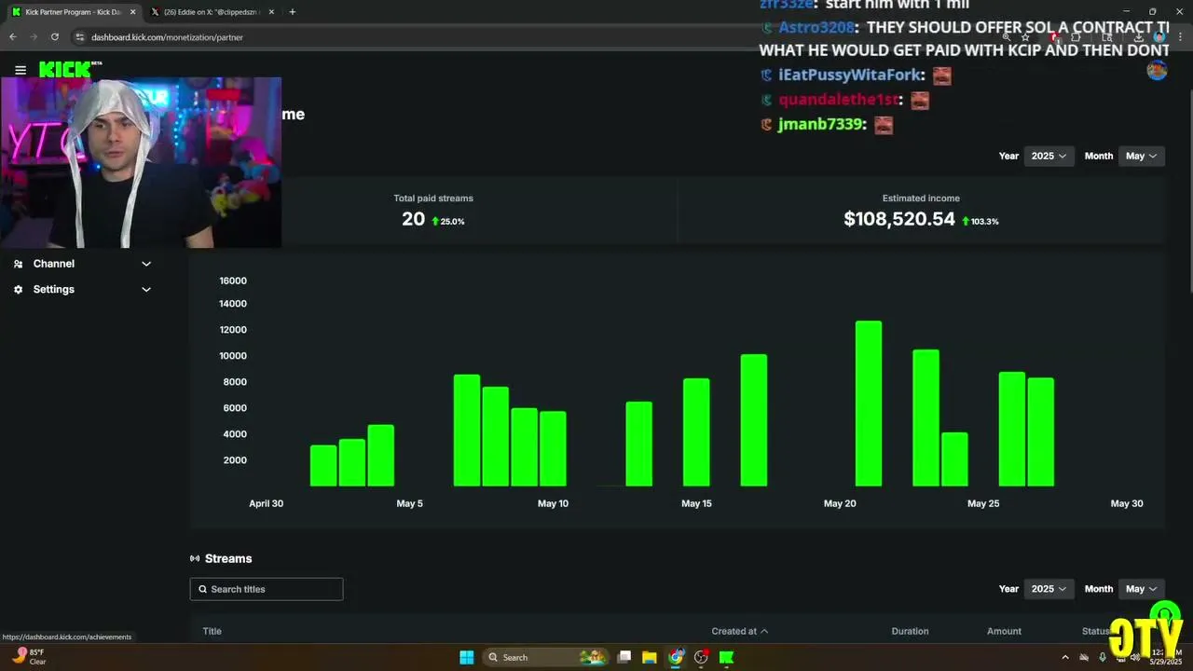Click the Settings gear icon in sidebar
The width and height of the screenshot is (1193, 671).
[x=19, y=289]
